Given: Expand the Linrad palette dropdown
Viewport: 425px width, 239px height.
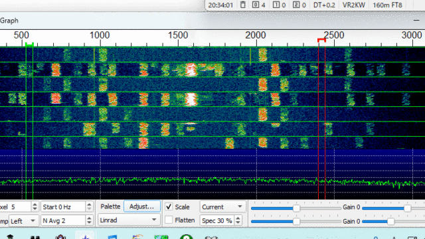Looking at the screenshot, I should click(x=129, y=220).
